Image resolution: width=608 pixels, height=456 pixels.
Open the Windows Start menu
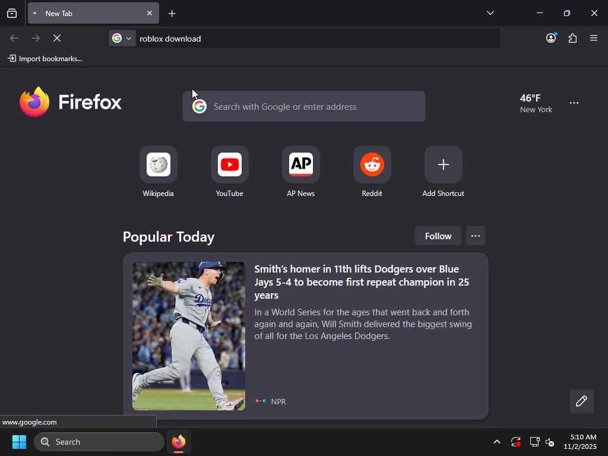(x=19, y=442)
